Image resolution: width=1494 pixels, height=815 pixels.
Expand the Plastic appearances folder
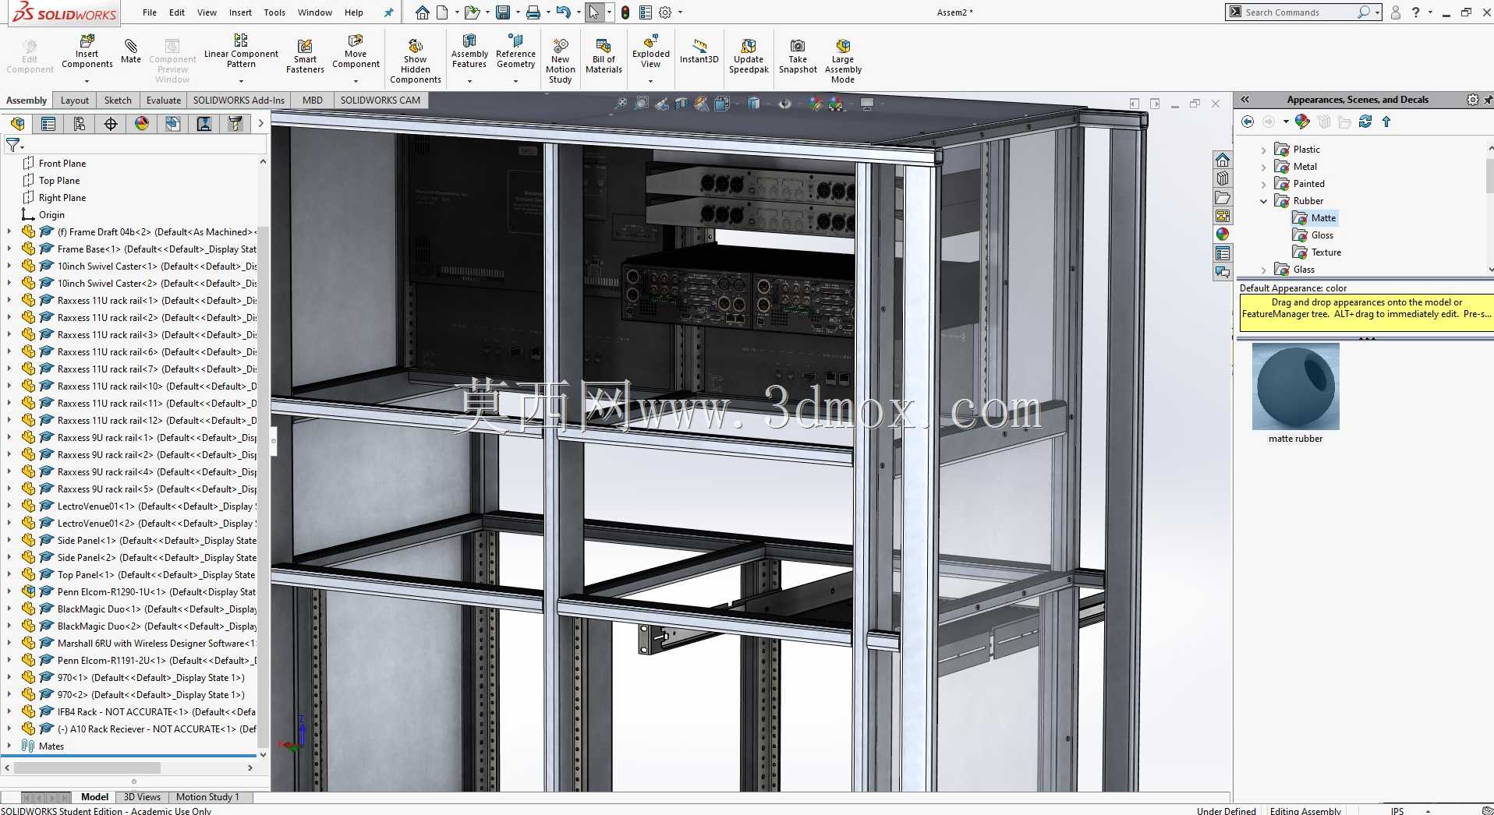click(x=1264, y=150)
